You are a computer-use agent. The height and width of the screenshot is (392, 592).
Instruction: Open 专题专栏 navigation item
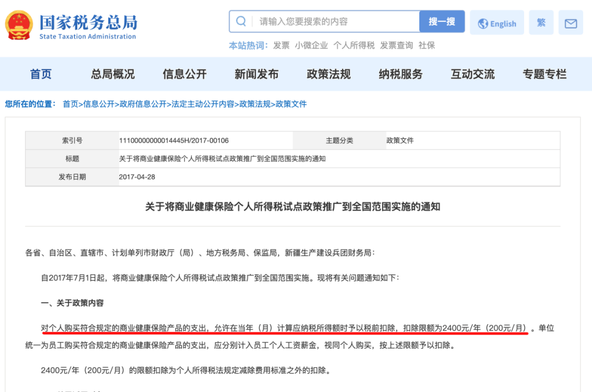[x=544, y=74]
